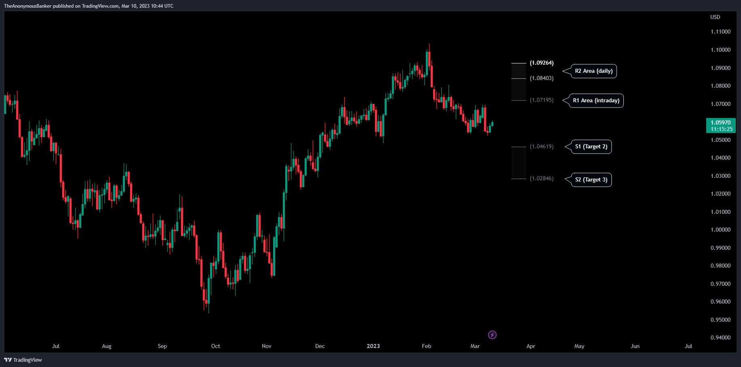Viewport: 741px width, 367px height.
Task: Select the S2 (Target 3) callout
Action: point(591,180)
